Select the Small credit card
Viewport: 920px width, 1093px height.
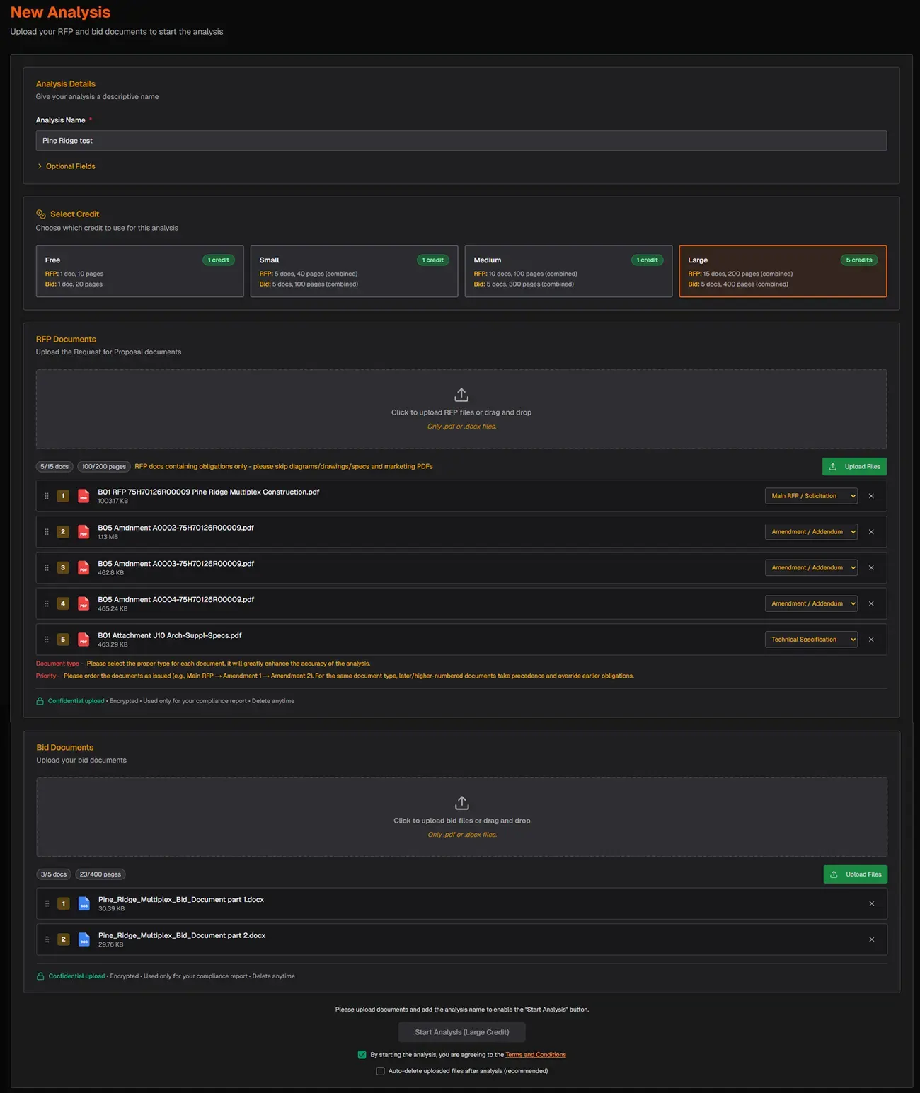(354, 271)
